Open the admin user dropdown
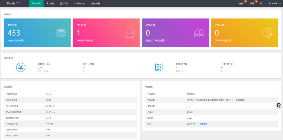The height and width of the screenshot is (140, 283). (275, 4)
